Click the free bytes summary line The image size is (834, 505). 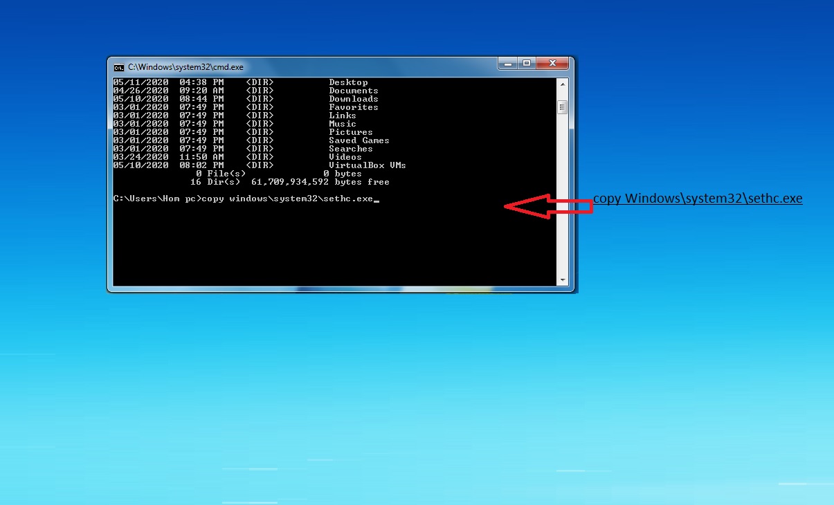click(291, 181)
